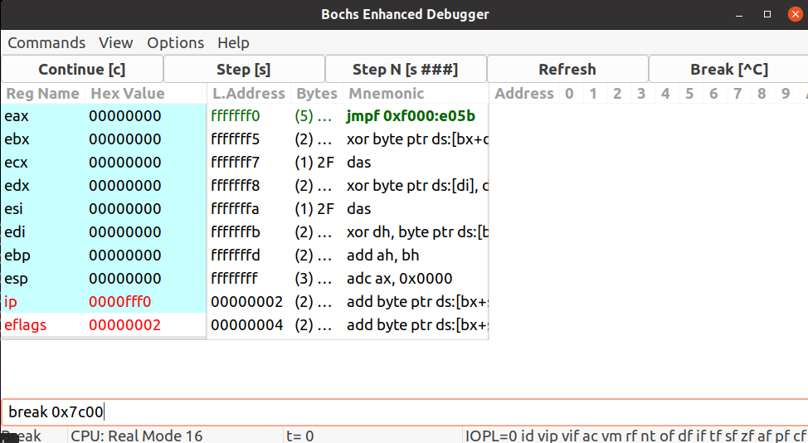Click the Step N [s ###] button

[406, 69]
